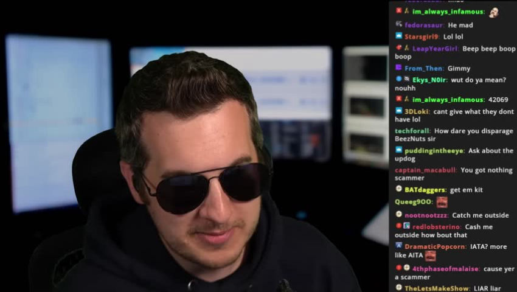The width and height of the screenshot is (517, 292).
Task: Open Starsgirl9's profile from chat
Action: point(422,36)
